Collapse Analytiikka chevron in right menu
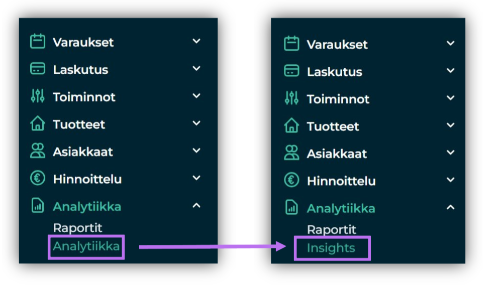Image resolution: width=489 pixels, height=288 pixels. coord(450,207)
